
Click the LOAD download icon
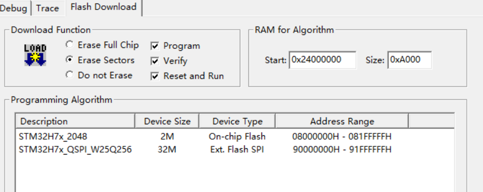35,55
